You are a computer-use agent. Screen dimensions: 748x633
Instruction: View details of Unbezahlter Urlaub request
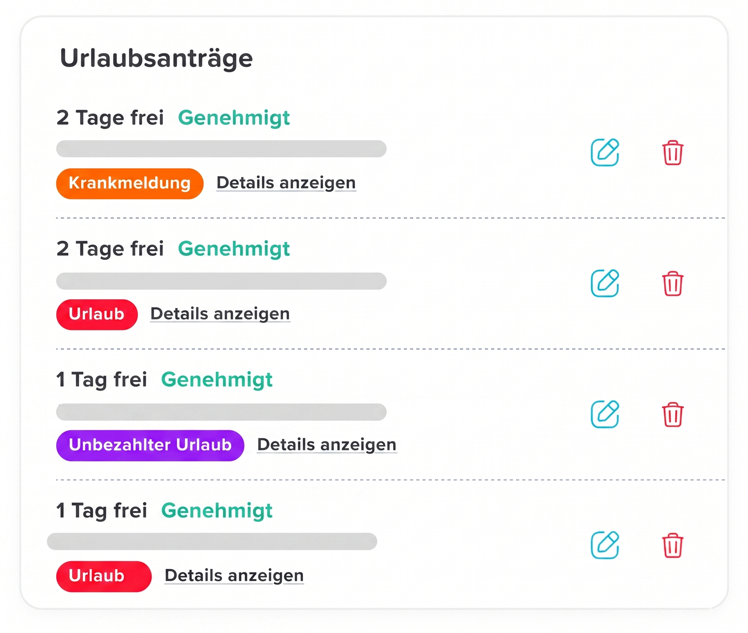[x=327, y=445]
